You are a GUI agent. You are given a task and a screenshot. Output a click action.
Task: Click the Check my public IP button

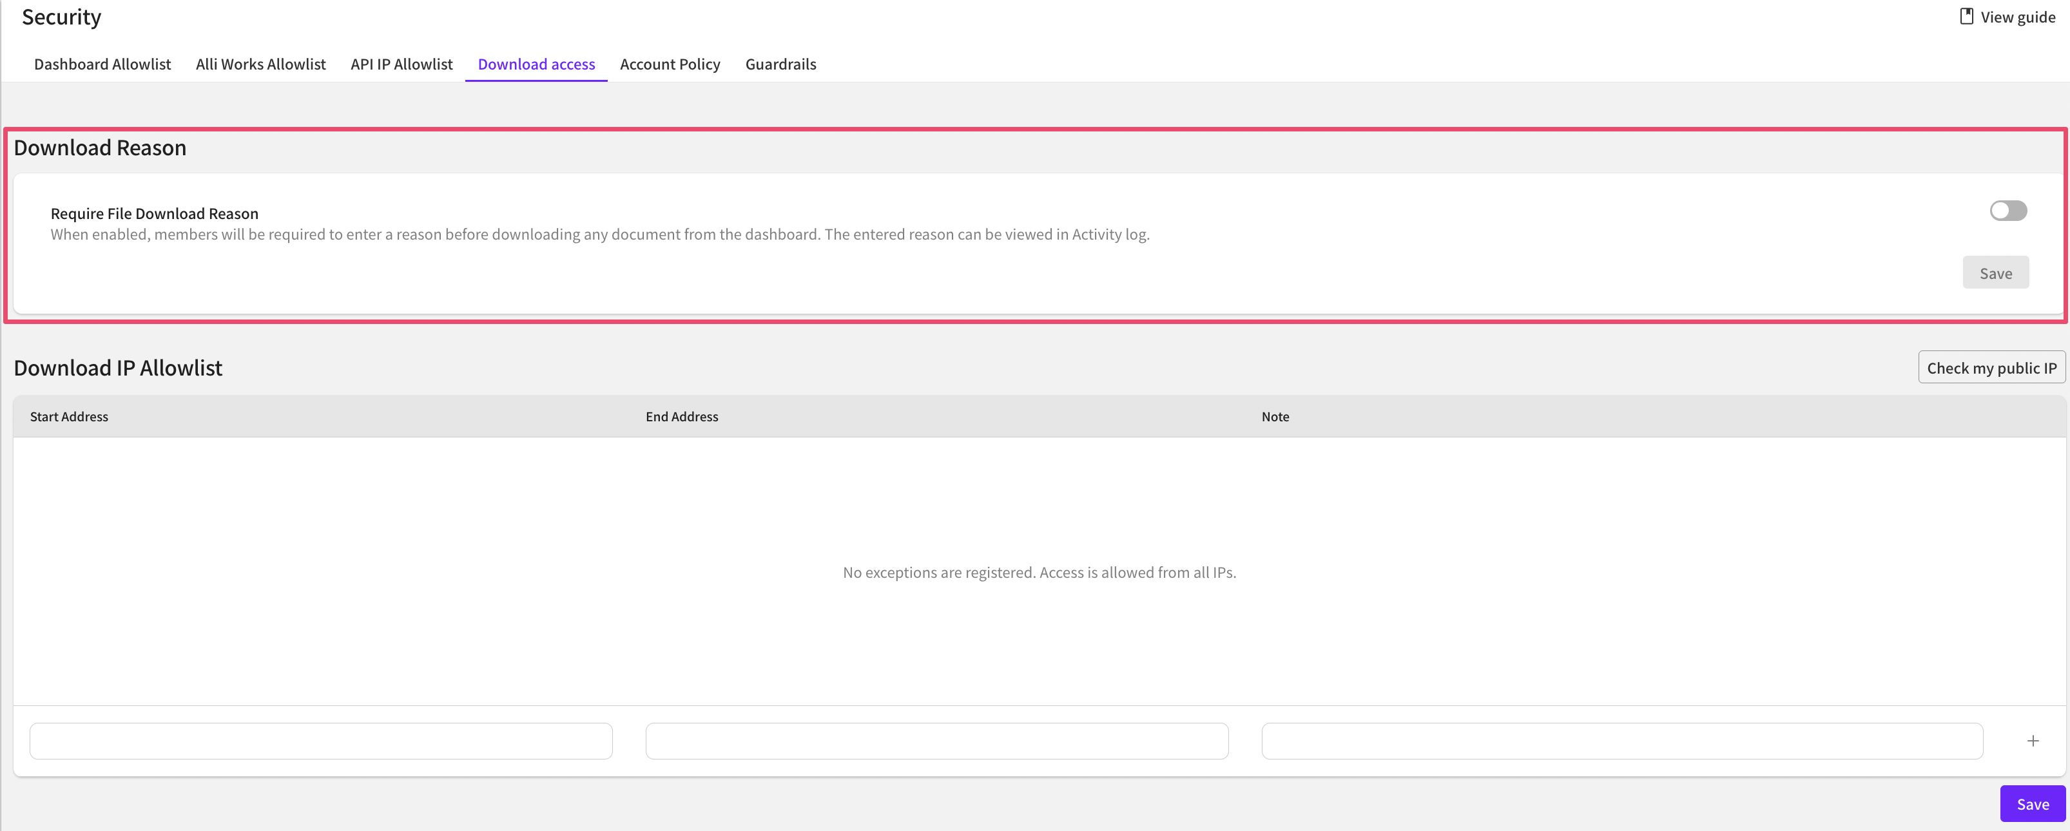pyautogui.click(x=1991, y=368)
